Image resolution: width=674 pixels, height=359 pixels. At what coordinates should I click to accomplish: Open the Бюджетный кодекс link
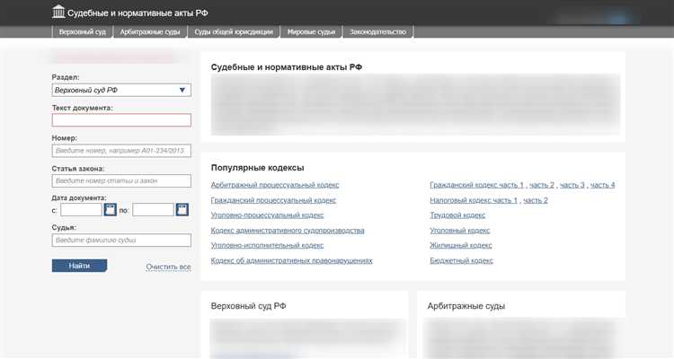pos(462,260)
